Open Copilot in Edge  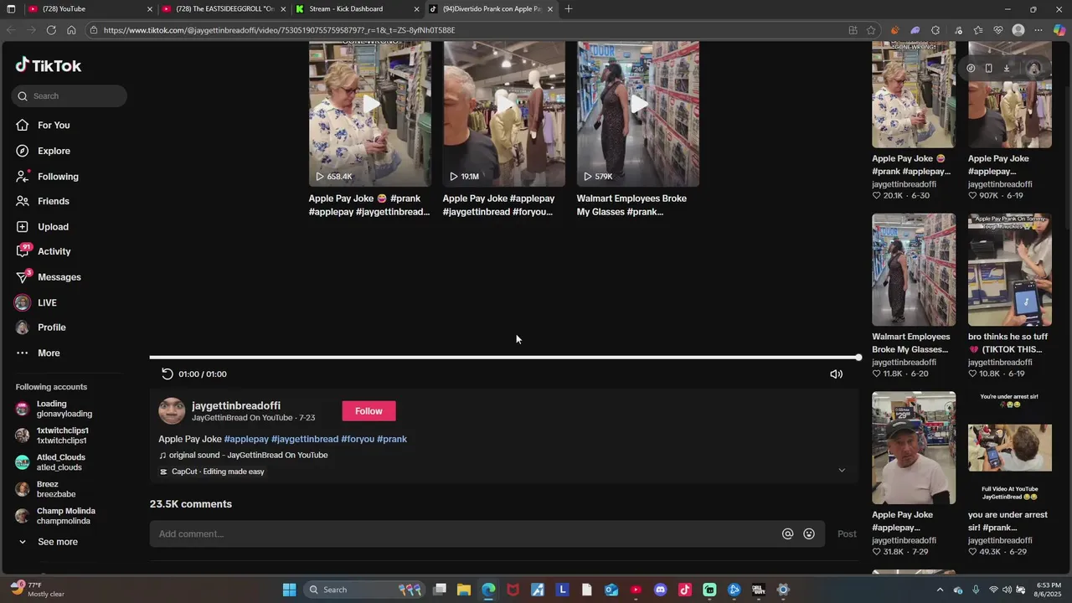1059,30
